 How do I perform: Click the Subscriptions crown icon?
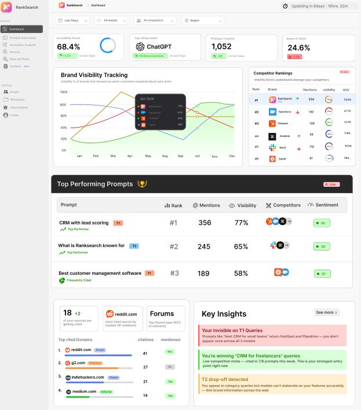(6, 107)
